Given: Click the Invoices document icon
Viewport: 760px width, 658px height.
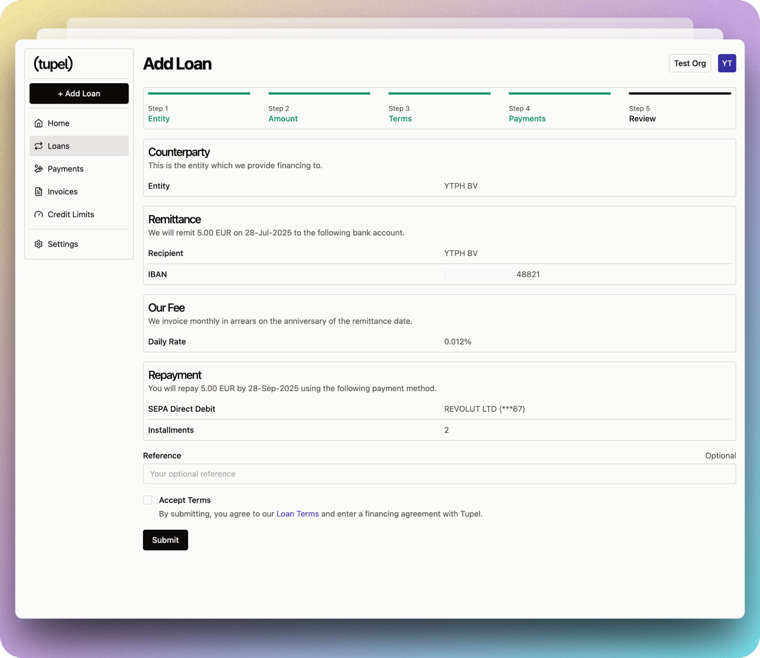Looking at the screenshot, I should [39, 192].
